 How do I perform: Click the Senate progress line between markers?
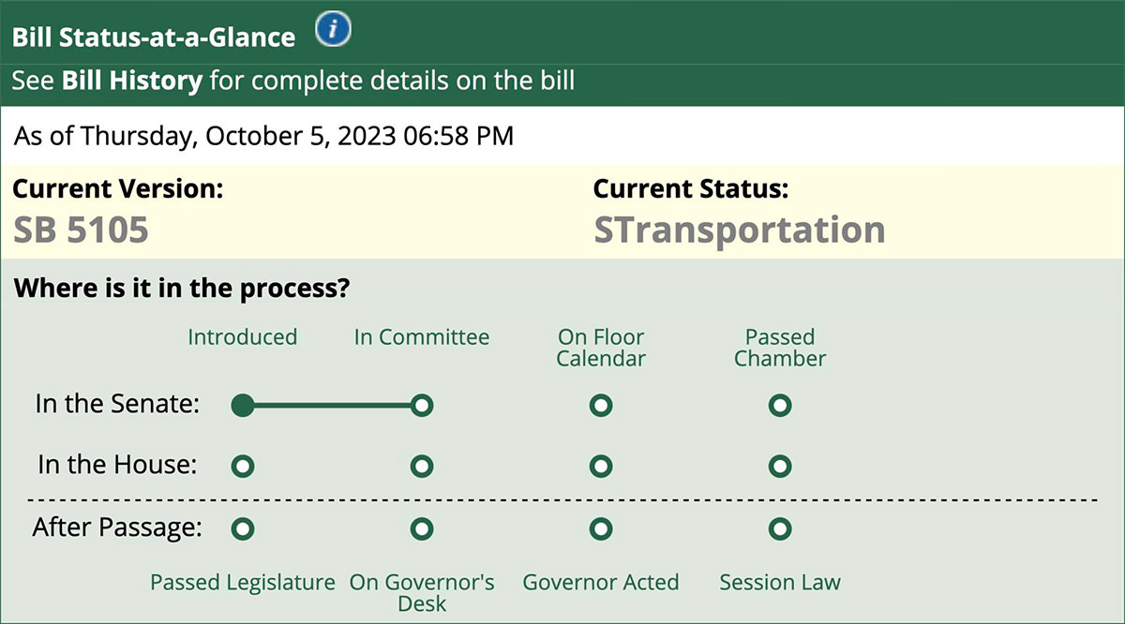333,406
